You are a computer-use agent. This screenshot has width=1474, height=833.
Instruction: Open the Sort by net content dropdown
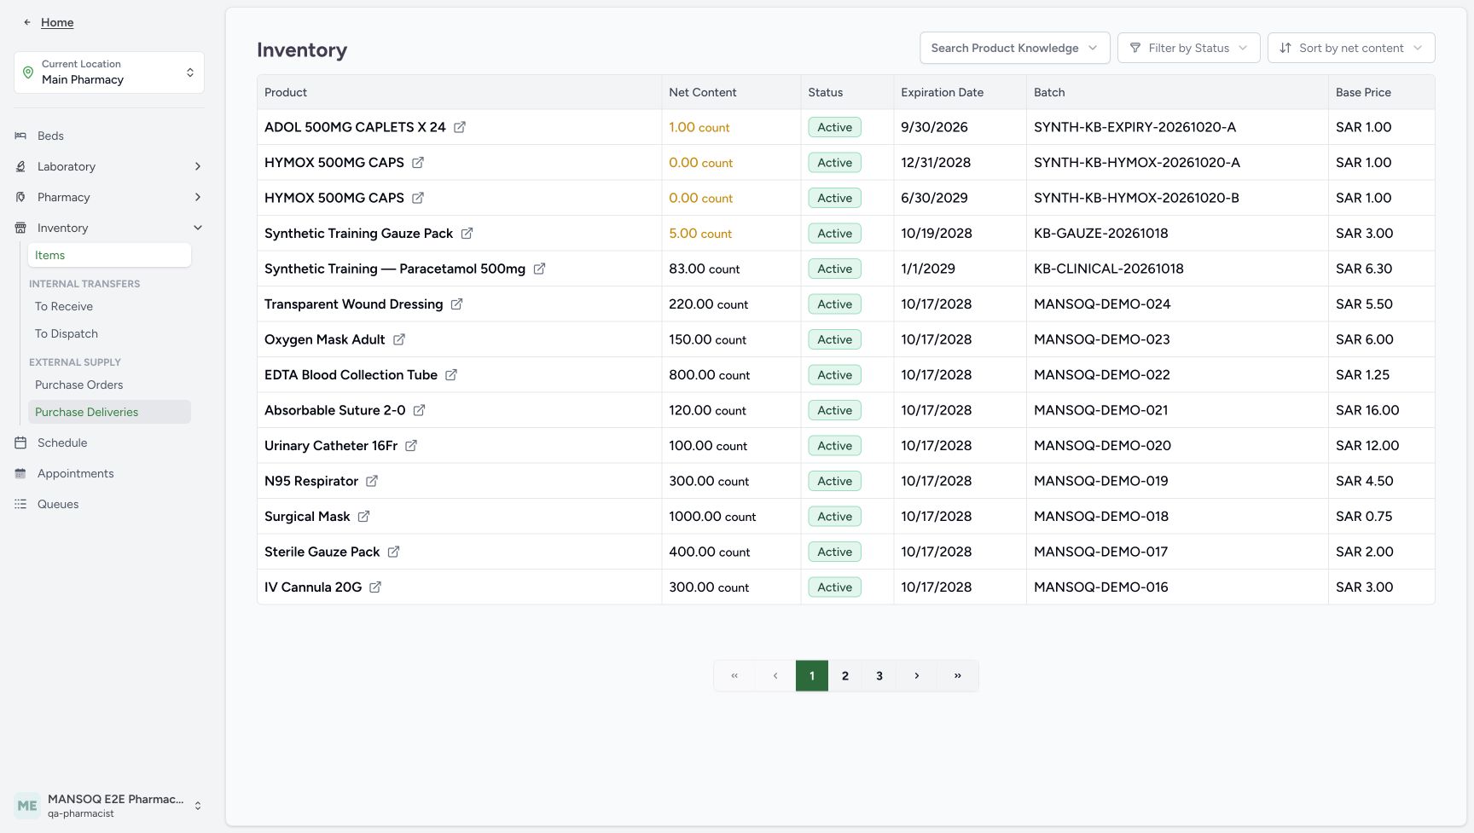point(1351,48)
